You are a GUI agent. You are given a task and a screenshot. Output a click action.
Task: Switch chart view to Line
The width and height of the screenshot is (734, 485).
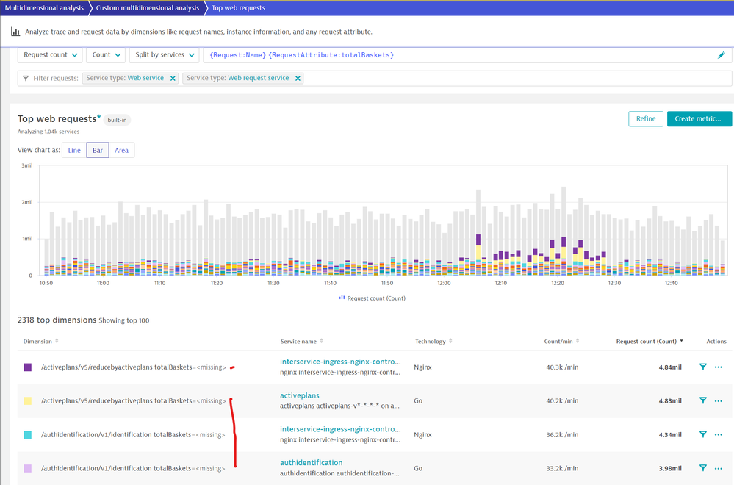coord(74,151)
